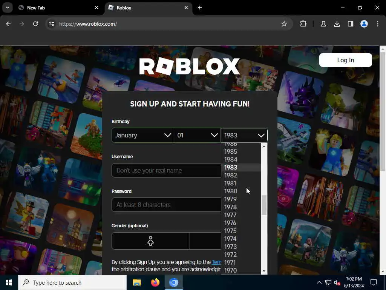
Task: Open site information icon in address bar
Action: click(51, 24)
